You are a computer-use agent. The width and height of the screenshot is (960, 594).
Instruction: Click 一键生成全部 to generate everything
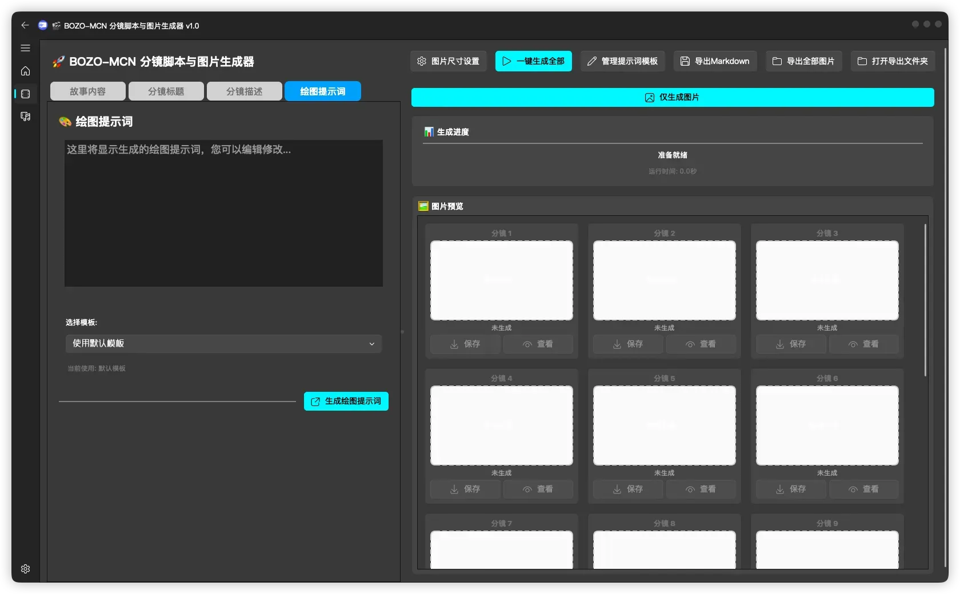[x=534, y=61]
